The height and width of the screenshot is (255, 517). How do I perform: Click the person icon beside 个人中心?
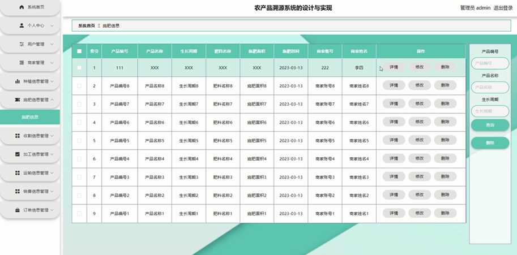(x=22, y=25)
